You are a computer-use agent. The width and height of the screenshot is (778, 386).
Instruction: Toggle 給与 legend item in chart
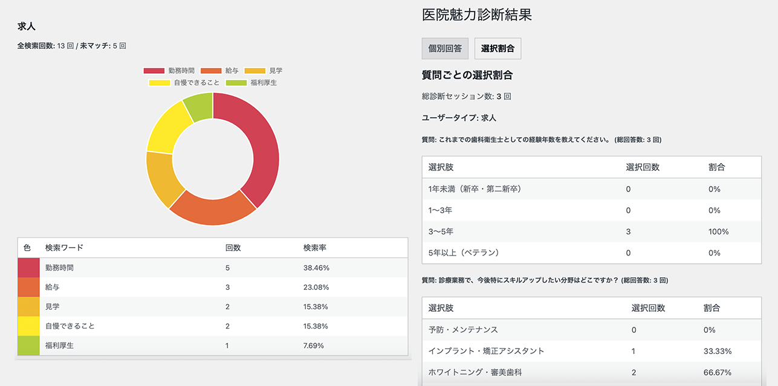click(219, 71)
